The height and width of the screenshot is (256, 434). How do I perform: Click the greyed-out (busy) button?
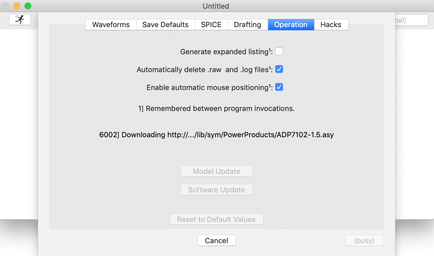(x=364, y=241)
